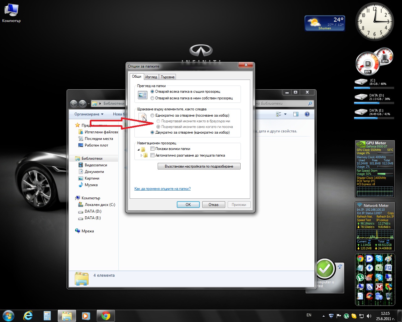Open the 'Как да променя опциите на папки?' link
402x322 pixels.
(162, 189)
